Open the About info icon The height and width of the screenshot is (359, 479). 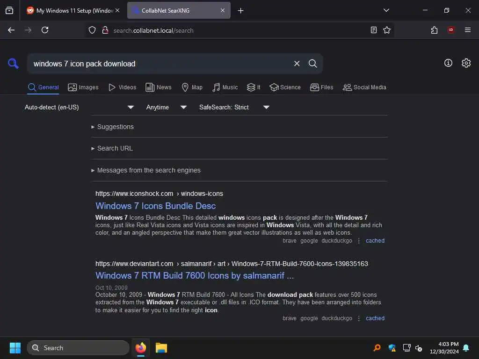click(448, 63)
